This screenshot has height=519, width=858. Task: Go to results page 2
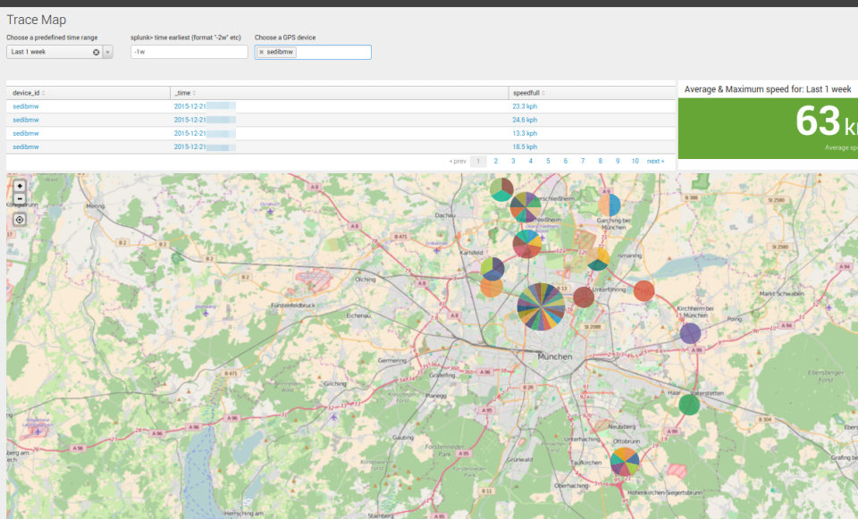[496, 162]
